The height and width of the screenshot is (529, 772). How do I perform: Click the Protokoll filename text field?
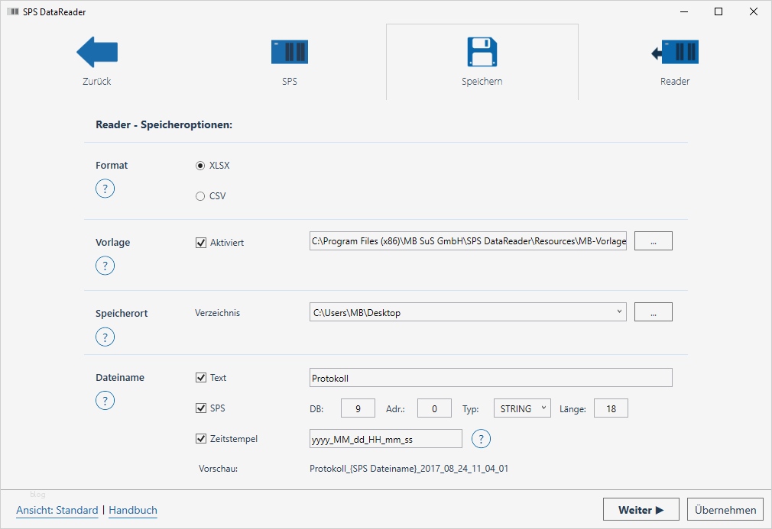click(491, 378)
